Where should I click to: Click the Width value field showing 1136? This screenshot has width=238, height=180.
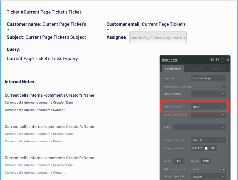[178, 161]
